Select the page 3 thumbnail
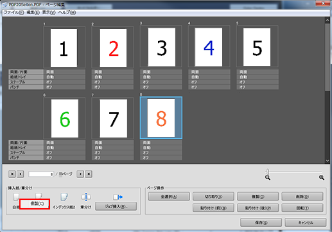Screen dimensions: 332x232 tap(162, 47)
